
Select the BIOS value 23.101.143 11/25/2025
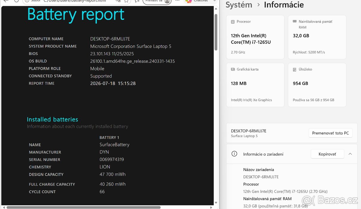pos(112,54)
